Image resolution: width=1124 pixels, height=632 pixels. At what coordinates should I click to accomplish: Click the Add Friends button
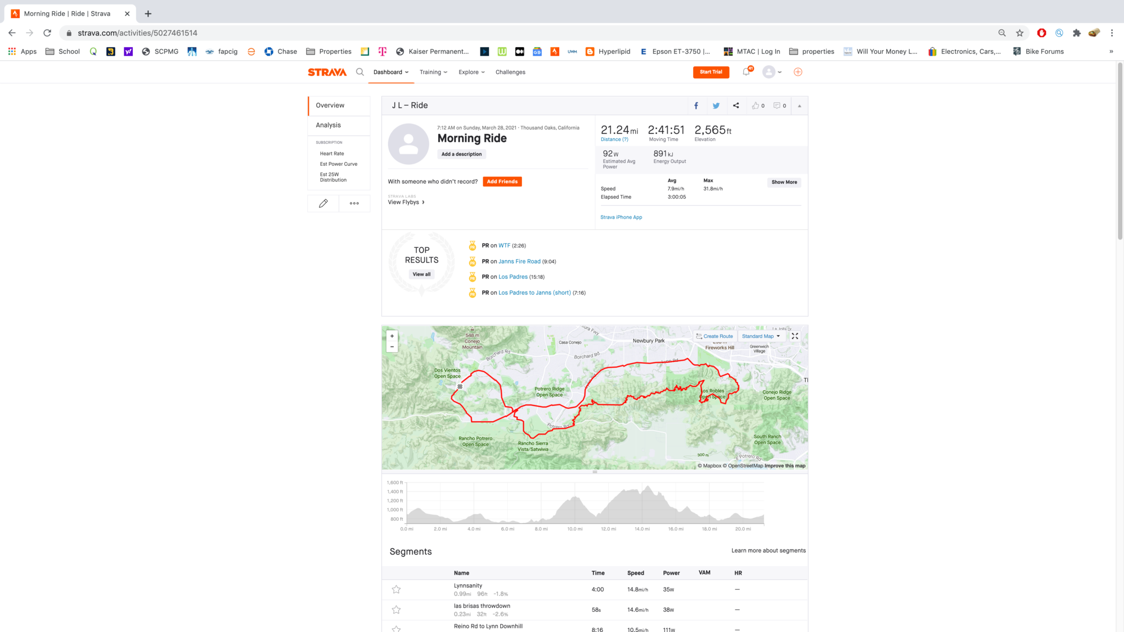[x=502, y=182]
